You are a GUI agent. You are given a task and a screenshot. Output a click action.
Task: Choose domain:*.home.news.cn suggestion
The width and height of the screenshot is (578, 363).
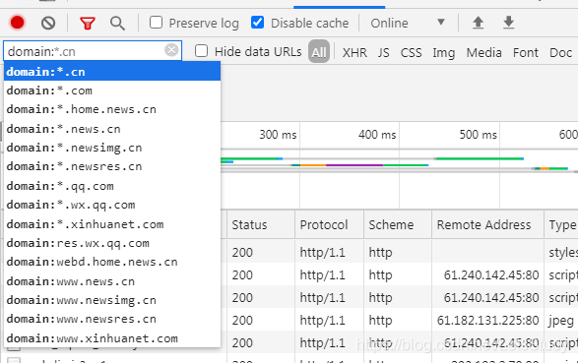point(112,109)
